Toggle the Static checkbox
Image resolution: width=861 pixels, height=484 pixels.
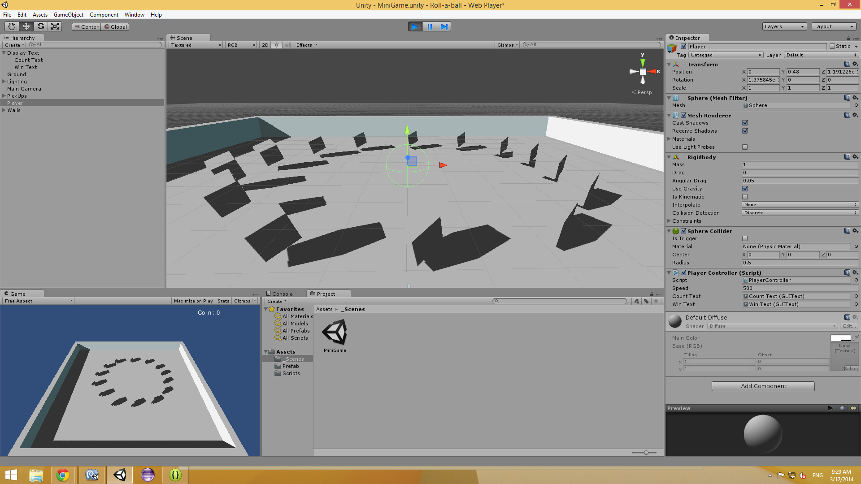(832, 46)
